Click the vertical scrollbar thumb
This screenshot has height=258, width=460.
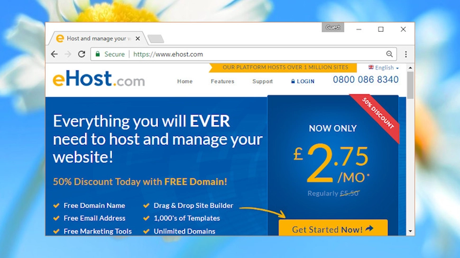(410, 85)
